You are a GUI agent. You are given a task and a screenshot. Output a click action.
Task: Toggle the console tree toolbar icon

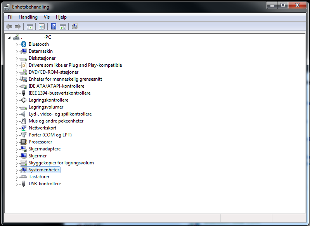point(30,26)
